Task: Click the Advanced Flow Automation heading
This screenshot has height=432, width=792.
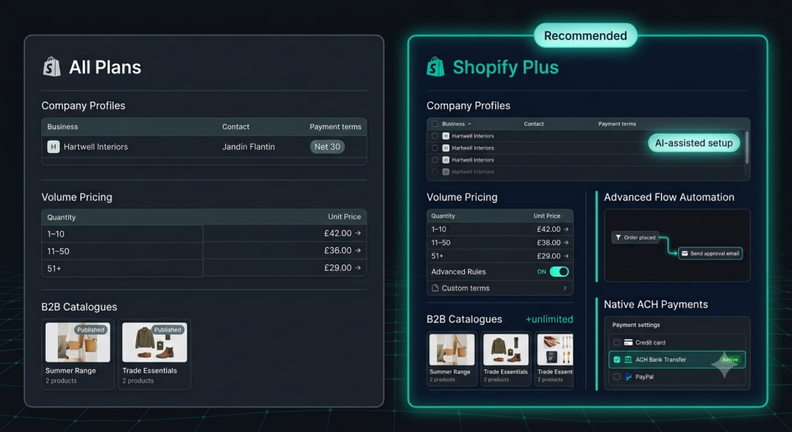Action: point(669,197)
